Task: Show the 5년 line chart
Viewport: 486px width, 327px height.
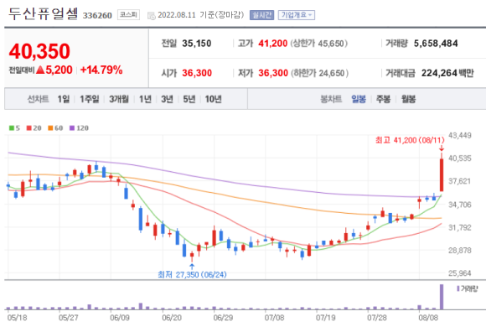Action: [189, 99]
